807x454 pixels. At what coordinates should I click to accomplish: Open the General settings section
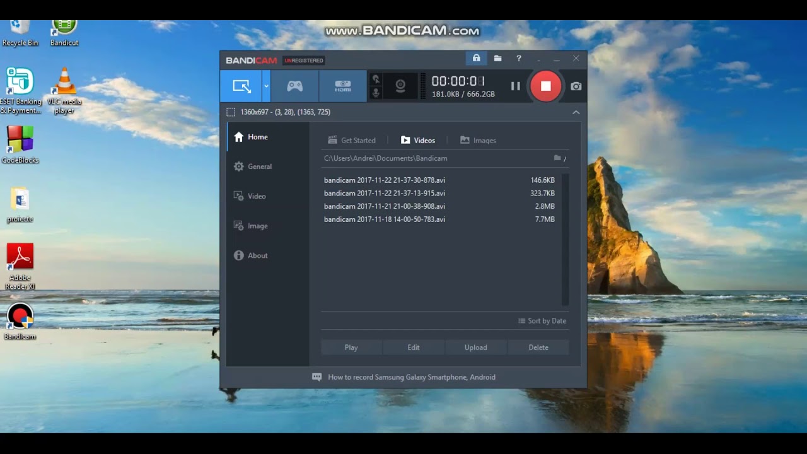(x=268, y=166)
